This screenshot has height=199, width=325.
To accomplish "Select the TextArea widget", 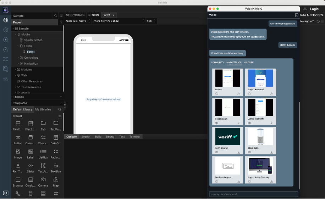I will [x=43, y=168].
